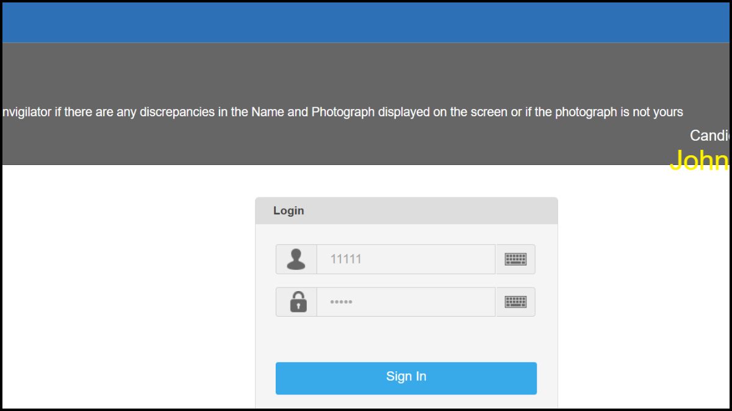This screenshot has width=732, height=411.
Task: Open the on-screen keyboard for password entry
Action: [x=515, y=301]
